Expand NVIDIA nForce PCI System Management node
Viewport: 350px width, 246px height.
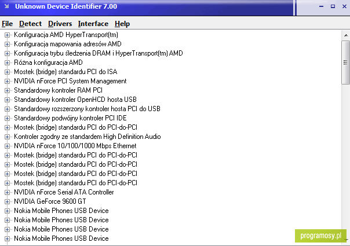7,81
